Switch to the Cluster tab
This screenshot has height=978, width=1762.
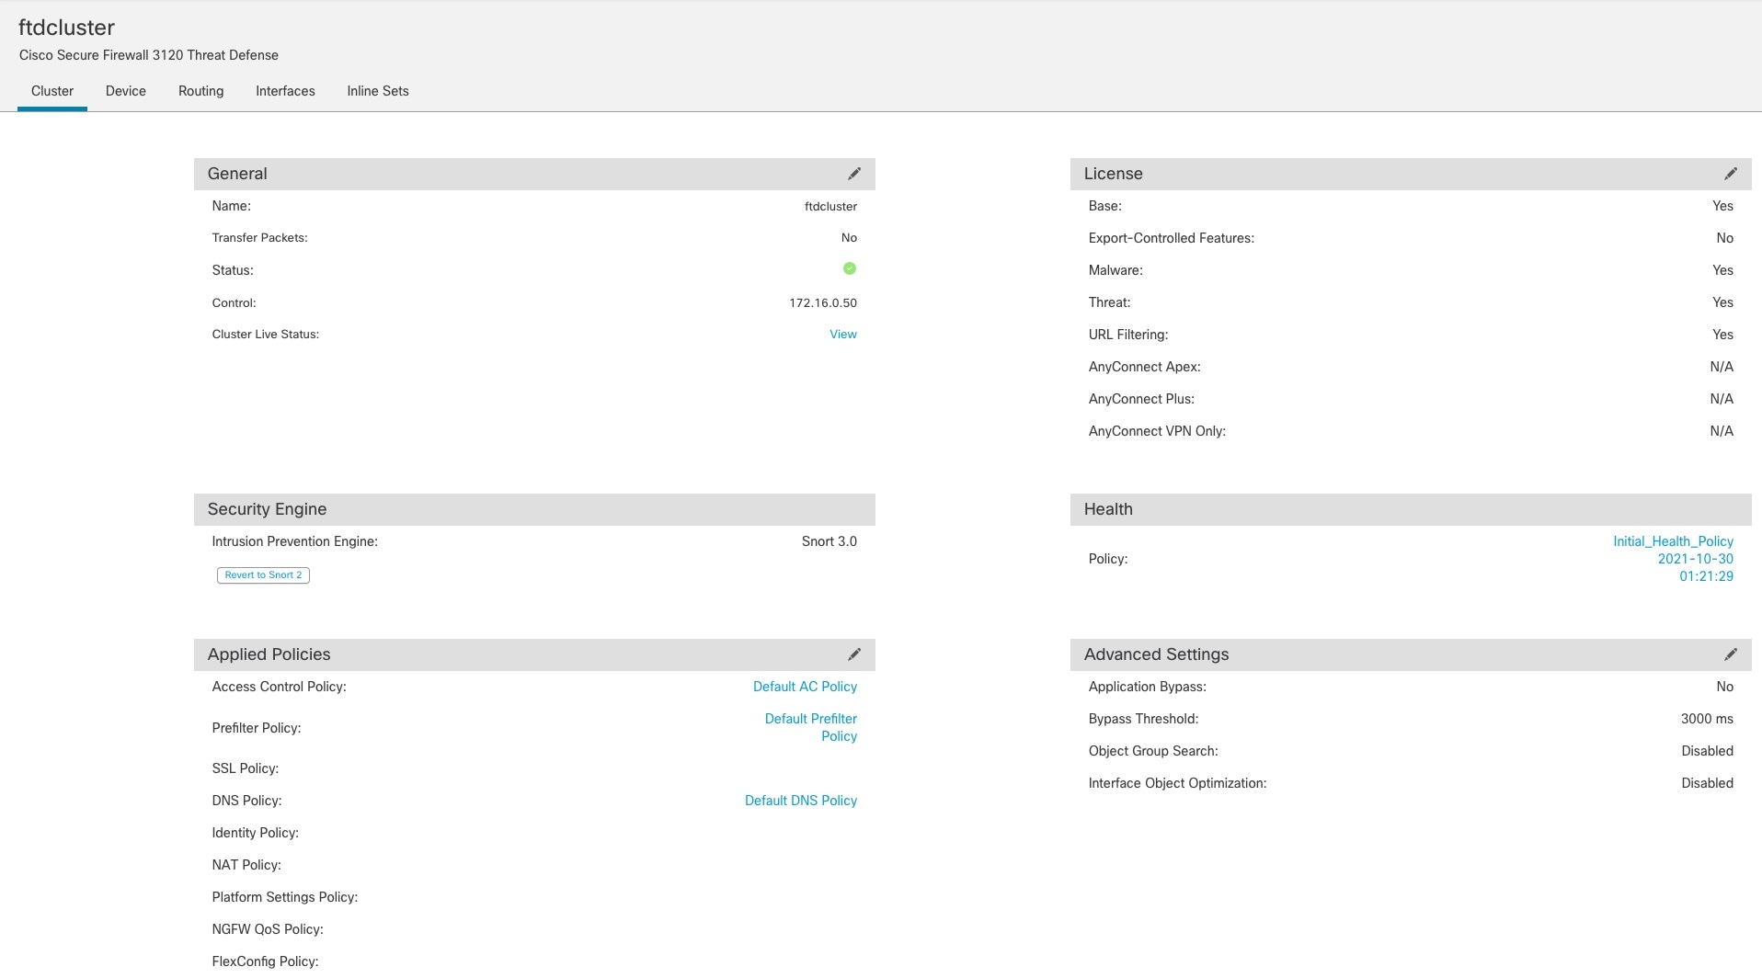click(52, 91)
